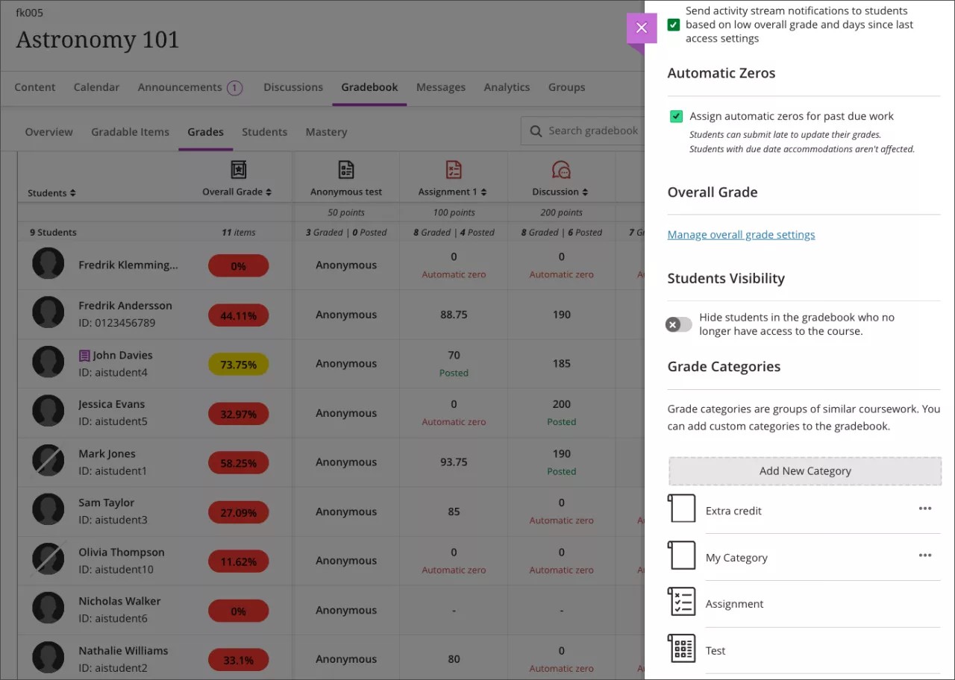Open the Analytics section
This screenshot has width=955, height=680.
(507, 87)
